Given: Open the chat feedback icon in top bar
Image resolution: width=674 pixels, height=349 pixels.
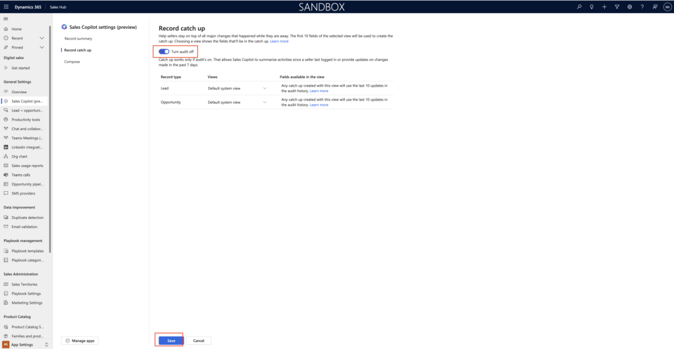Looking at the screenshot, I should tap(655, 7).
